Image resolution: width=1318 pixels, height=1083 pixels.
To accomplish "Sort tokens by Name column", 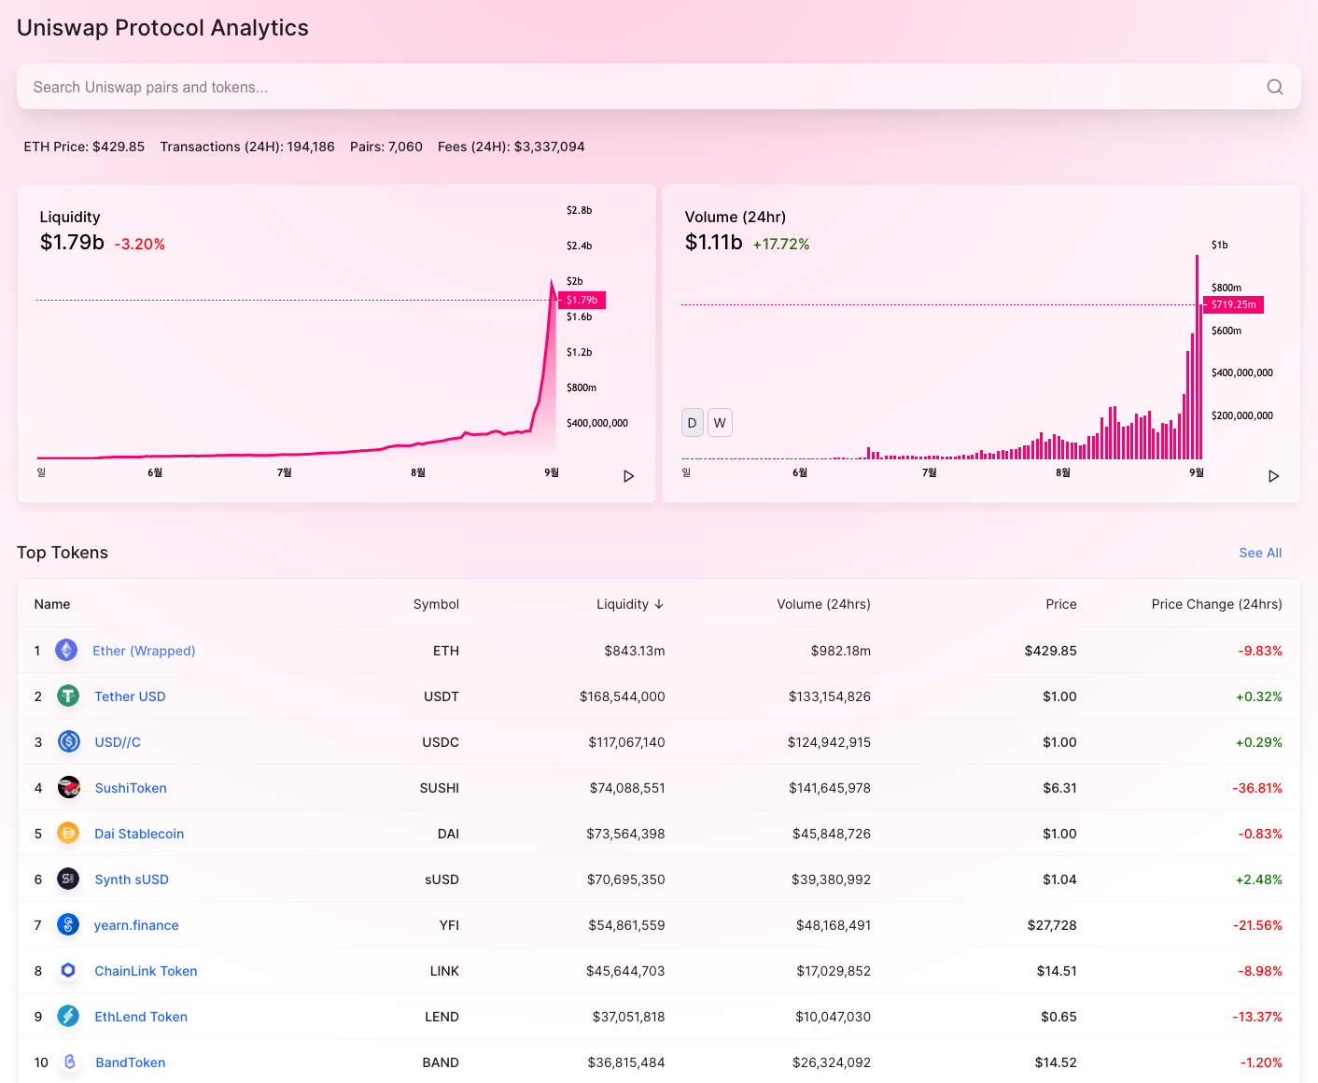I will click(x=52, y=604).
